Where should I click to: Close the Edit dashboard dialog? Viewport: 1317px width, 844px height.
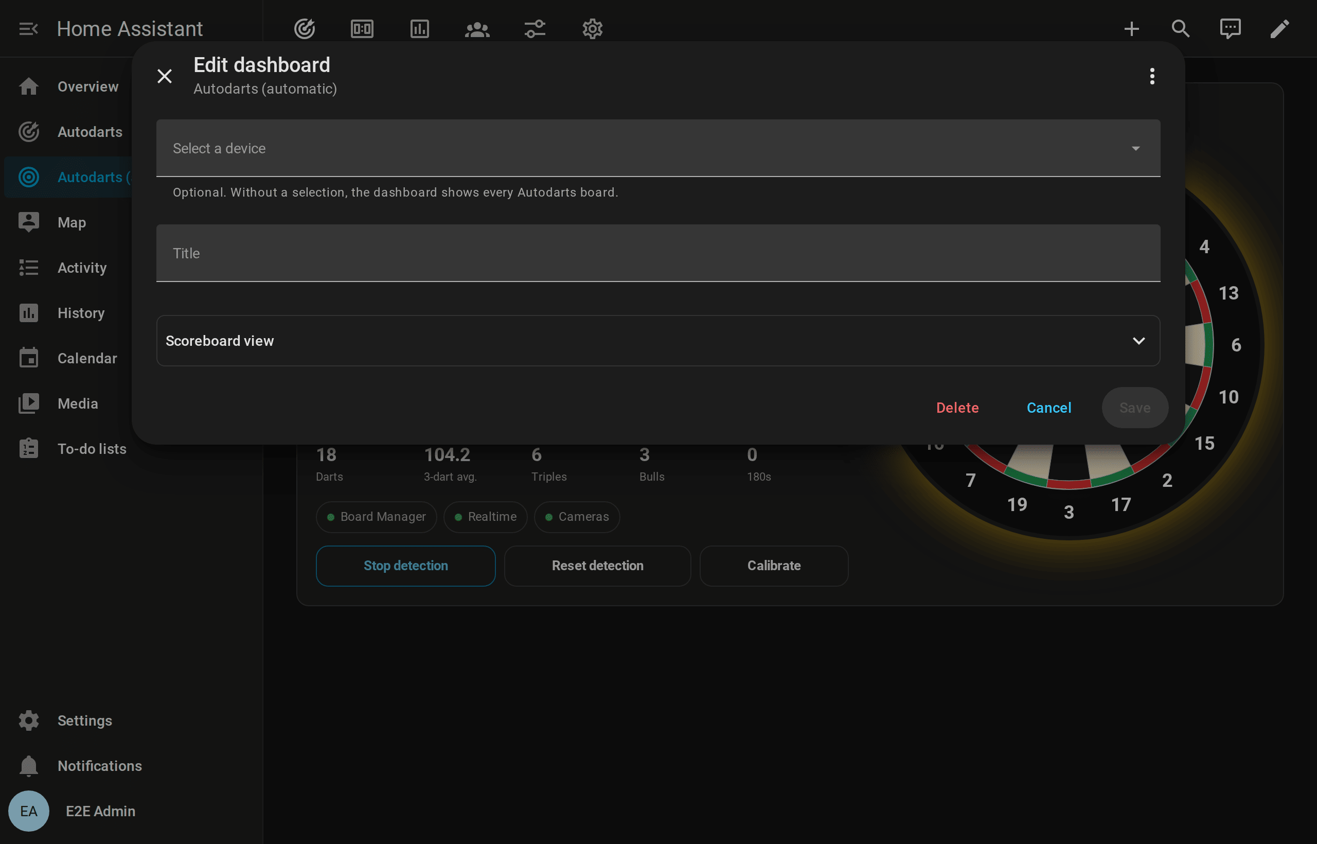164,76
